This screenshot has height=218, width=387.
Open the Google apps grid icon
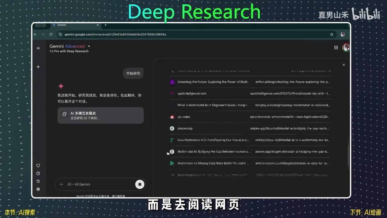(336, 48)
